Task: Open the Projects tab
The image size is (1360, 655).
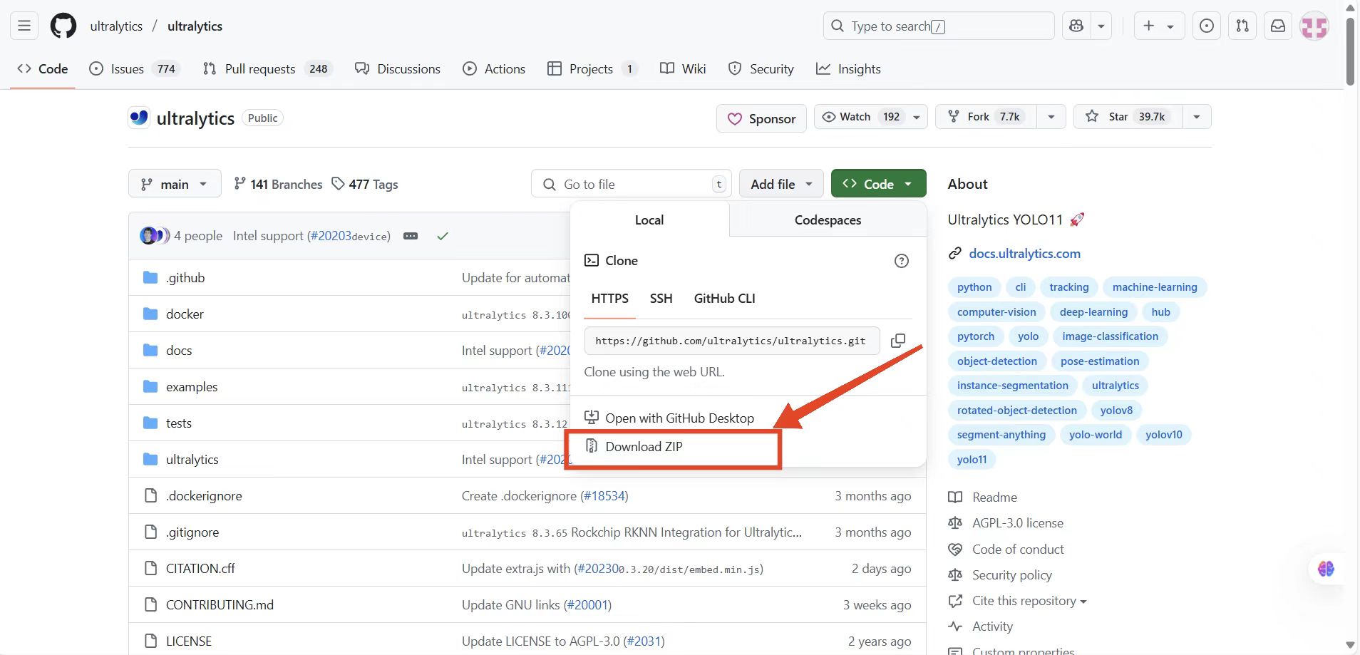Action: click(x=592, y=69)
